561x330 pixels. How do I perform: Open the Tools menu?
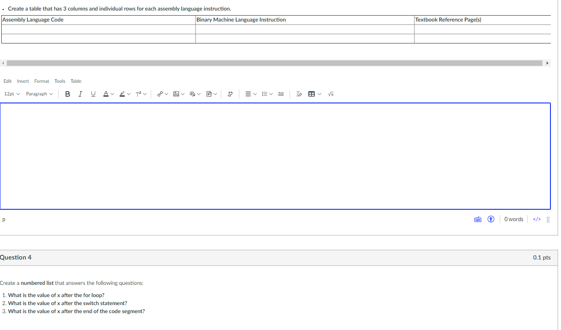tap(60, 81)
